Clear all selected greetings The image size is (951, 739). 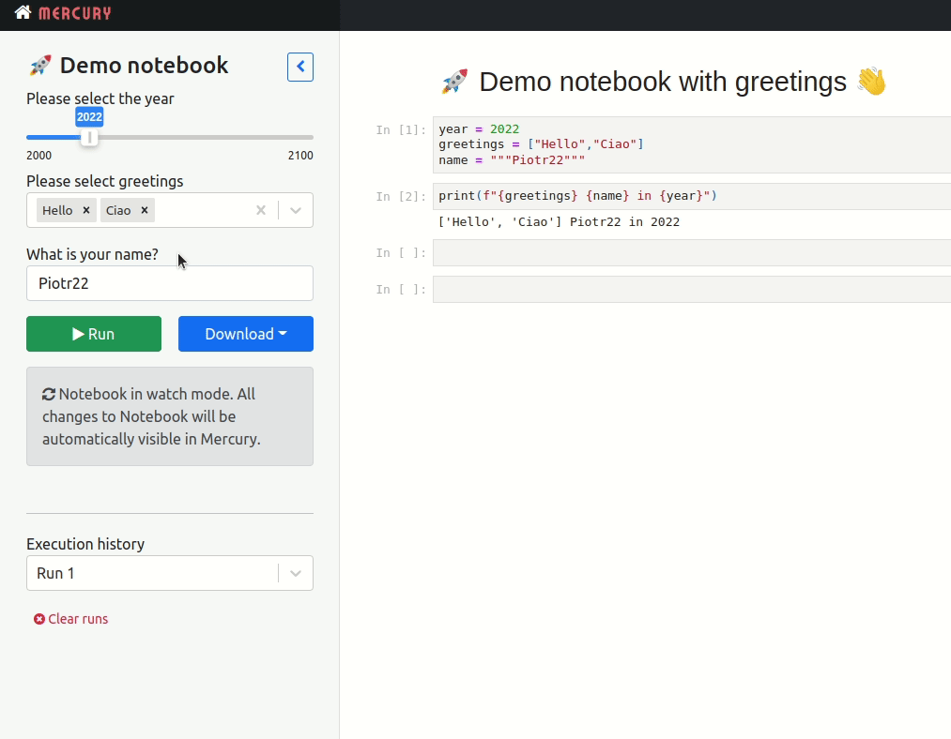tap(261, 210)
